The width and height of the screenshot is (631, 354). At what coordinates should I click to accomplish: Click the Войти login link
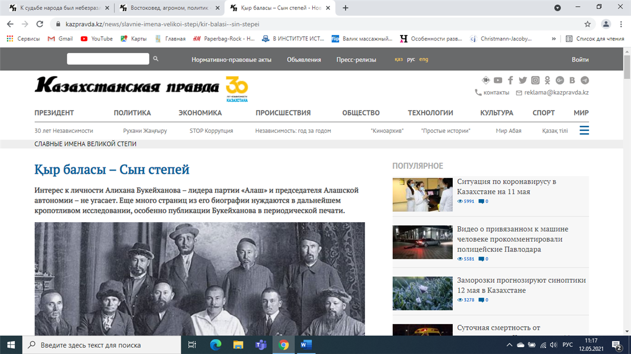580,59
